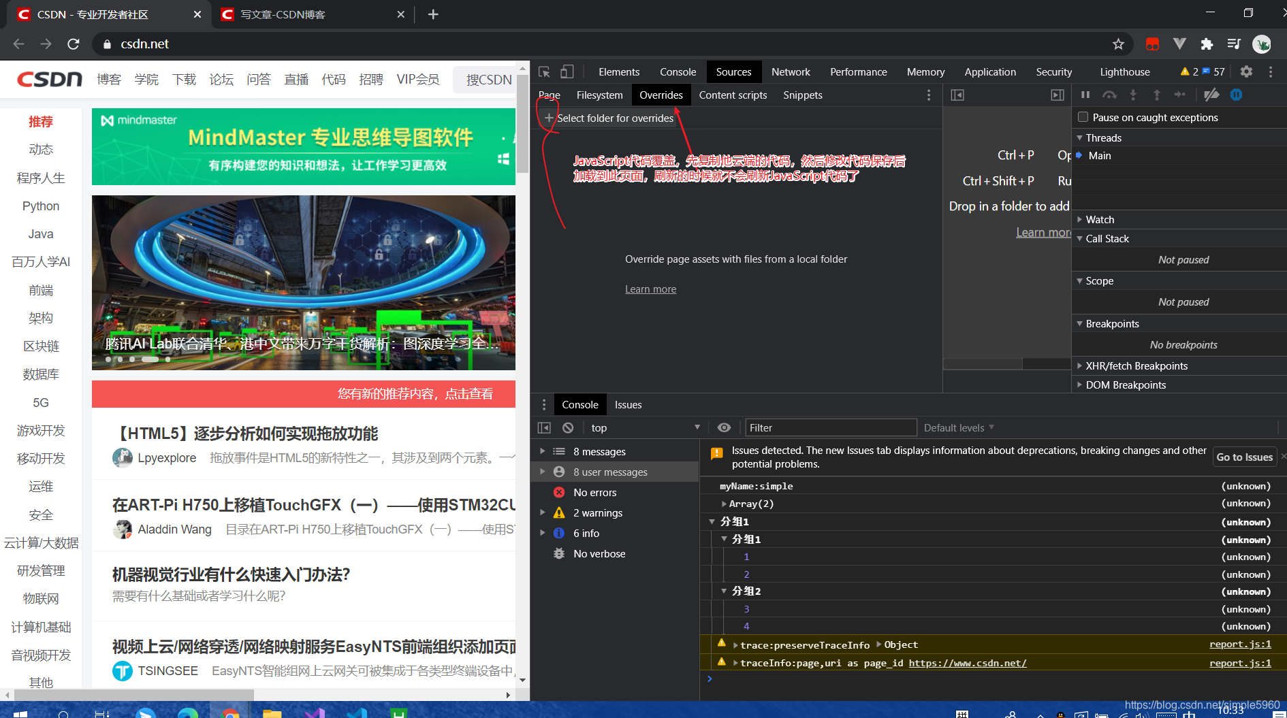Deactivate breakpoints icon
This screenshot has height=718, width=1287.
click(1211, 95)
